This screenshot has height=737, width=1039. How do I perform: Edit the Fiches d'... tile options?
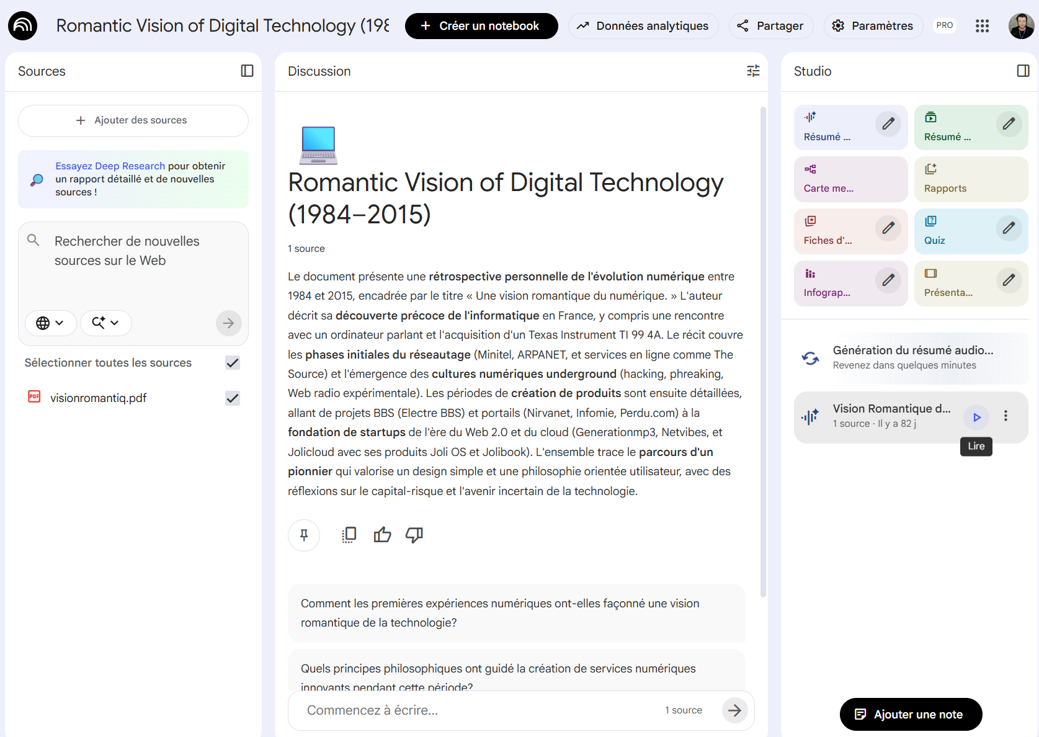tap(888, 228)
